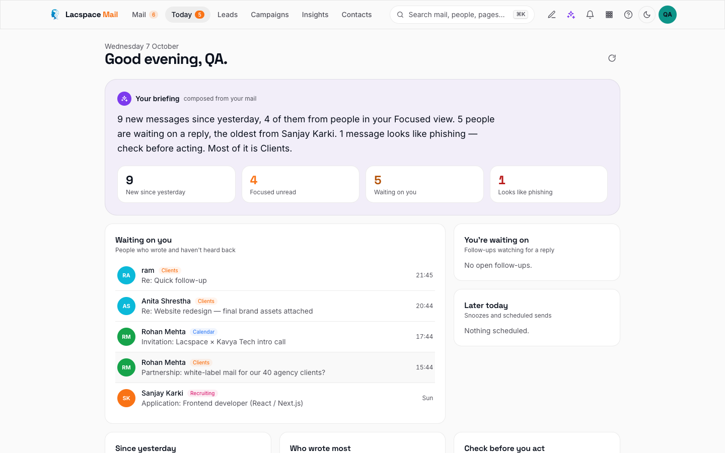Open the Insights tab
This screenshot has height=453, width=725.
(315, 15)
